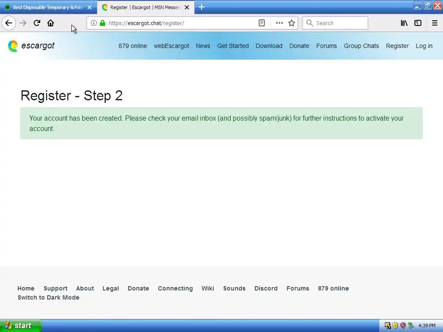Switch to Dark Mode
443x332 pixels.
(48, 297)
